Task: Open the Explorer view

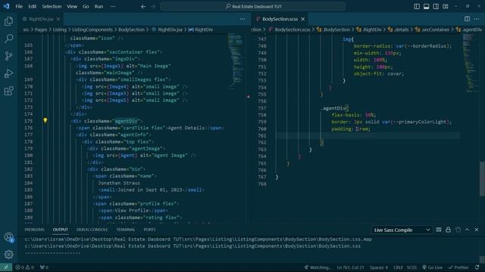Action: pos(8,21)
